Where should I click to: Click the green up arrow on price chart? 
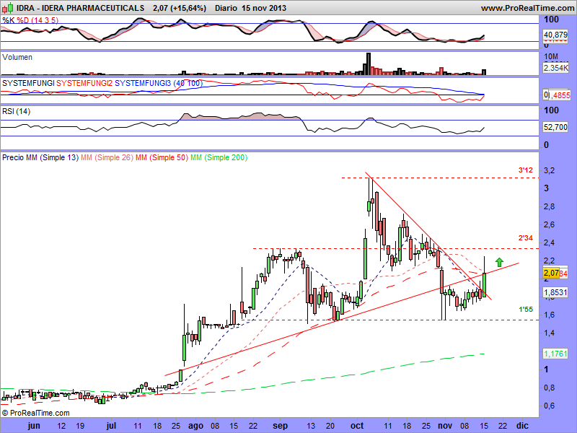pyautogui.click(x=499, y=262)
